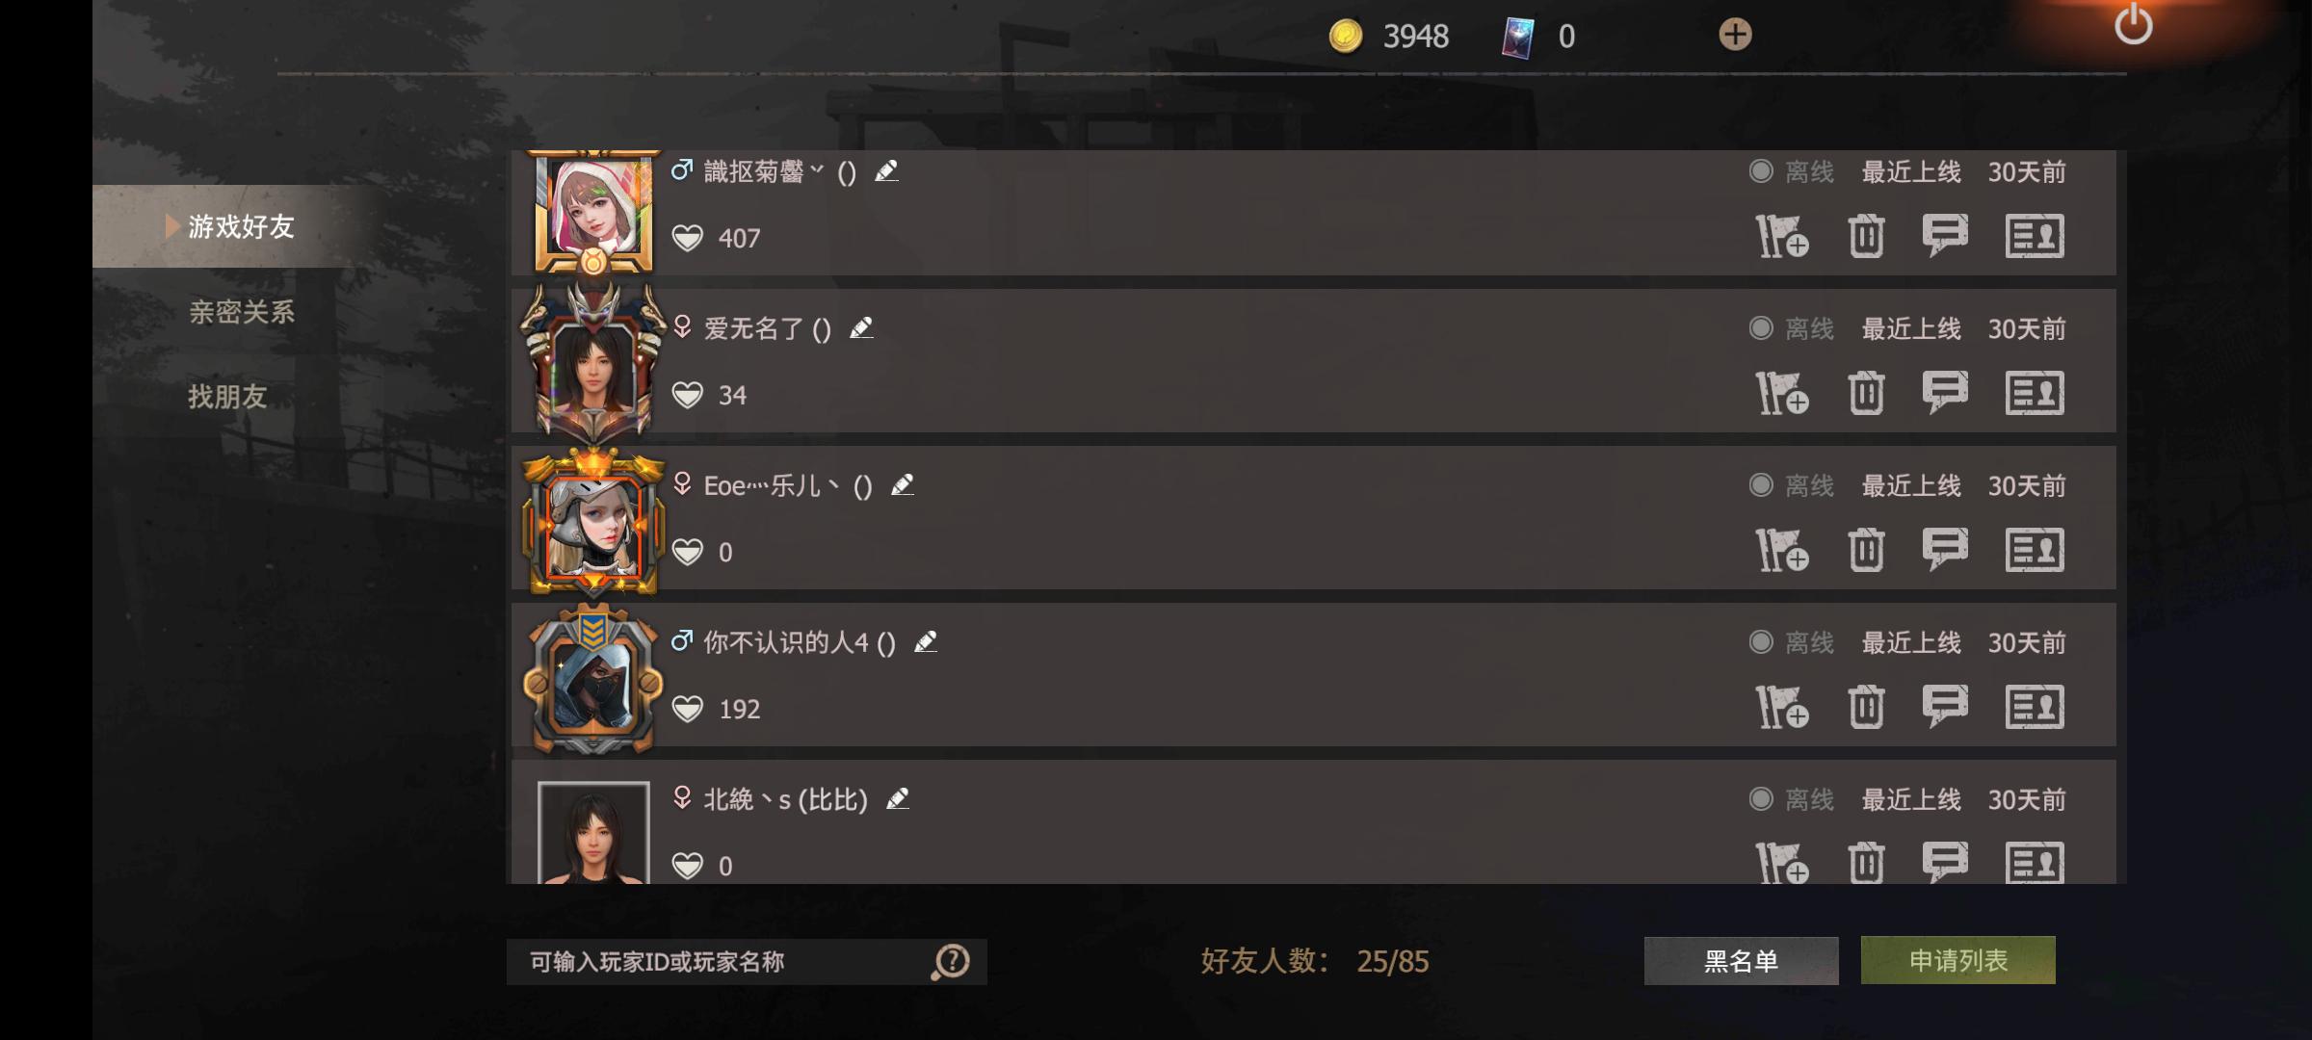Open search help question mark icon

pyautogui.click(x=951, y=961)
